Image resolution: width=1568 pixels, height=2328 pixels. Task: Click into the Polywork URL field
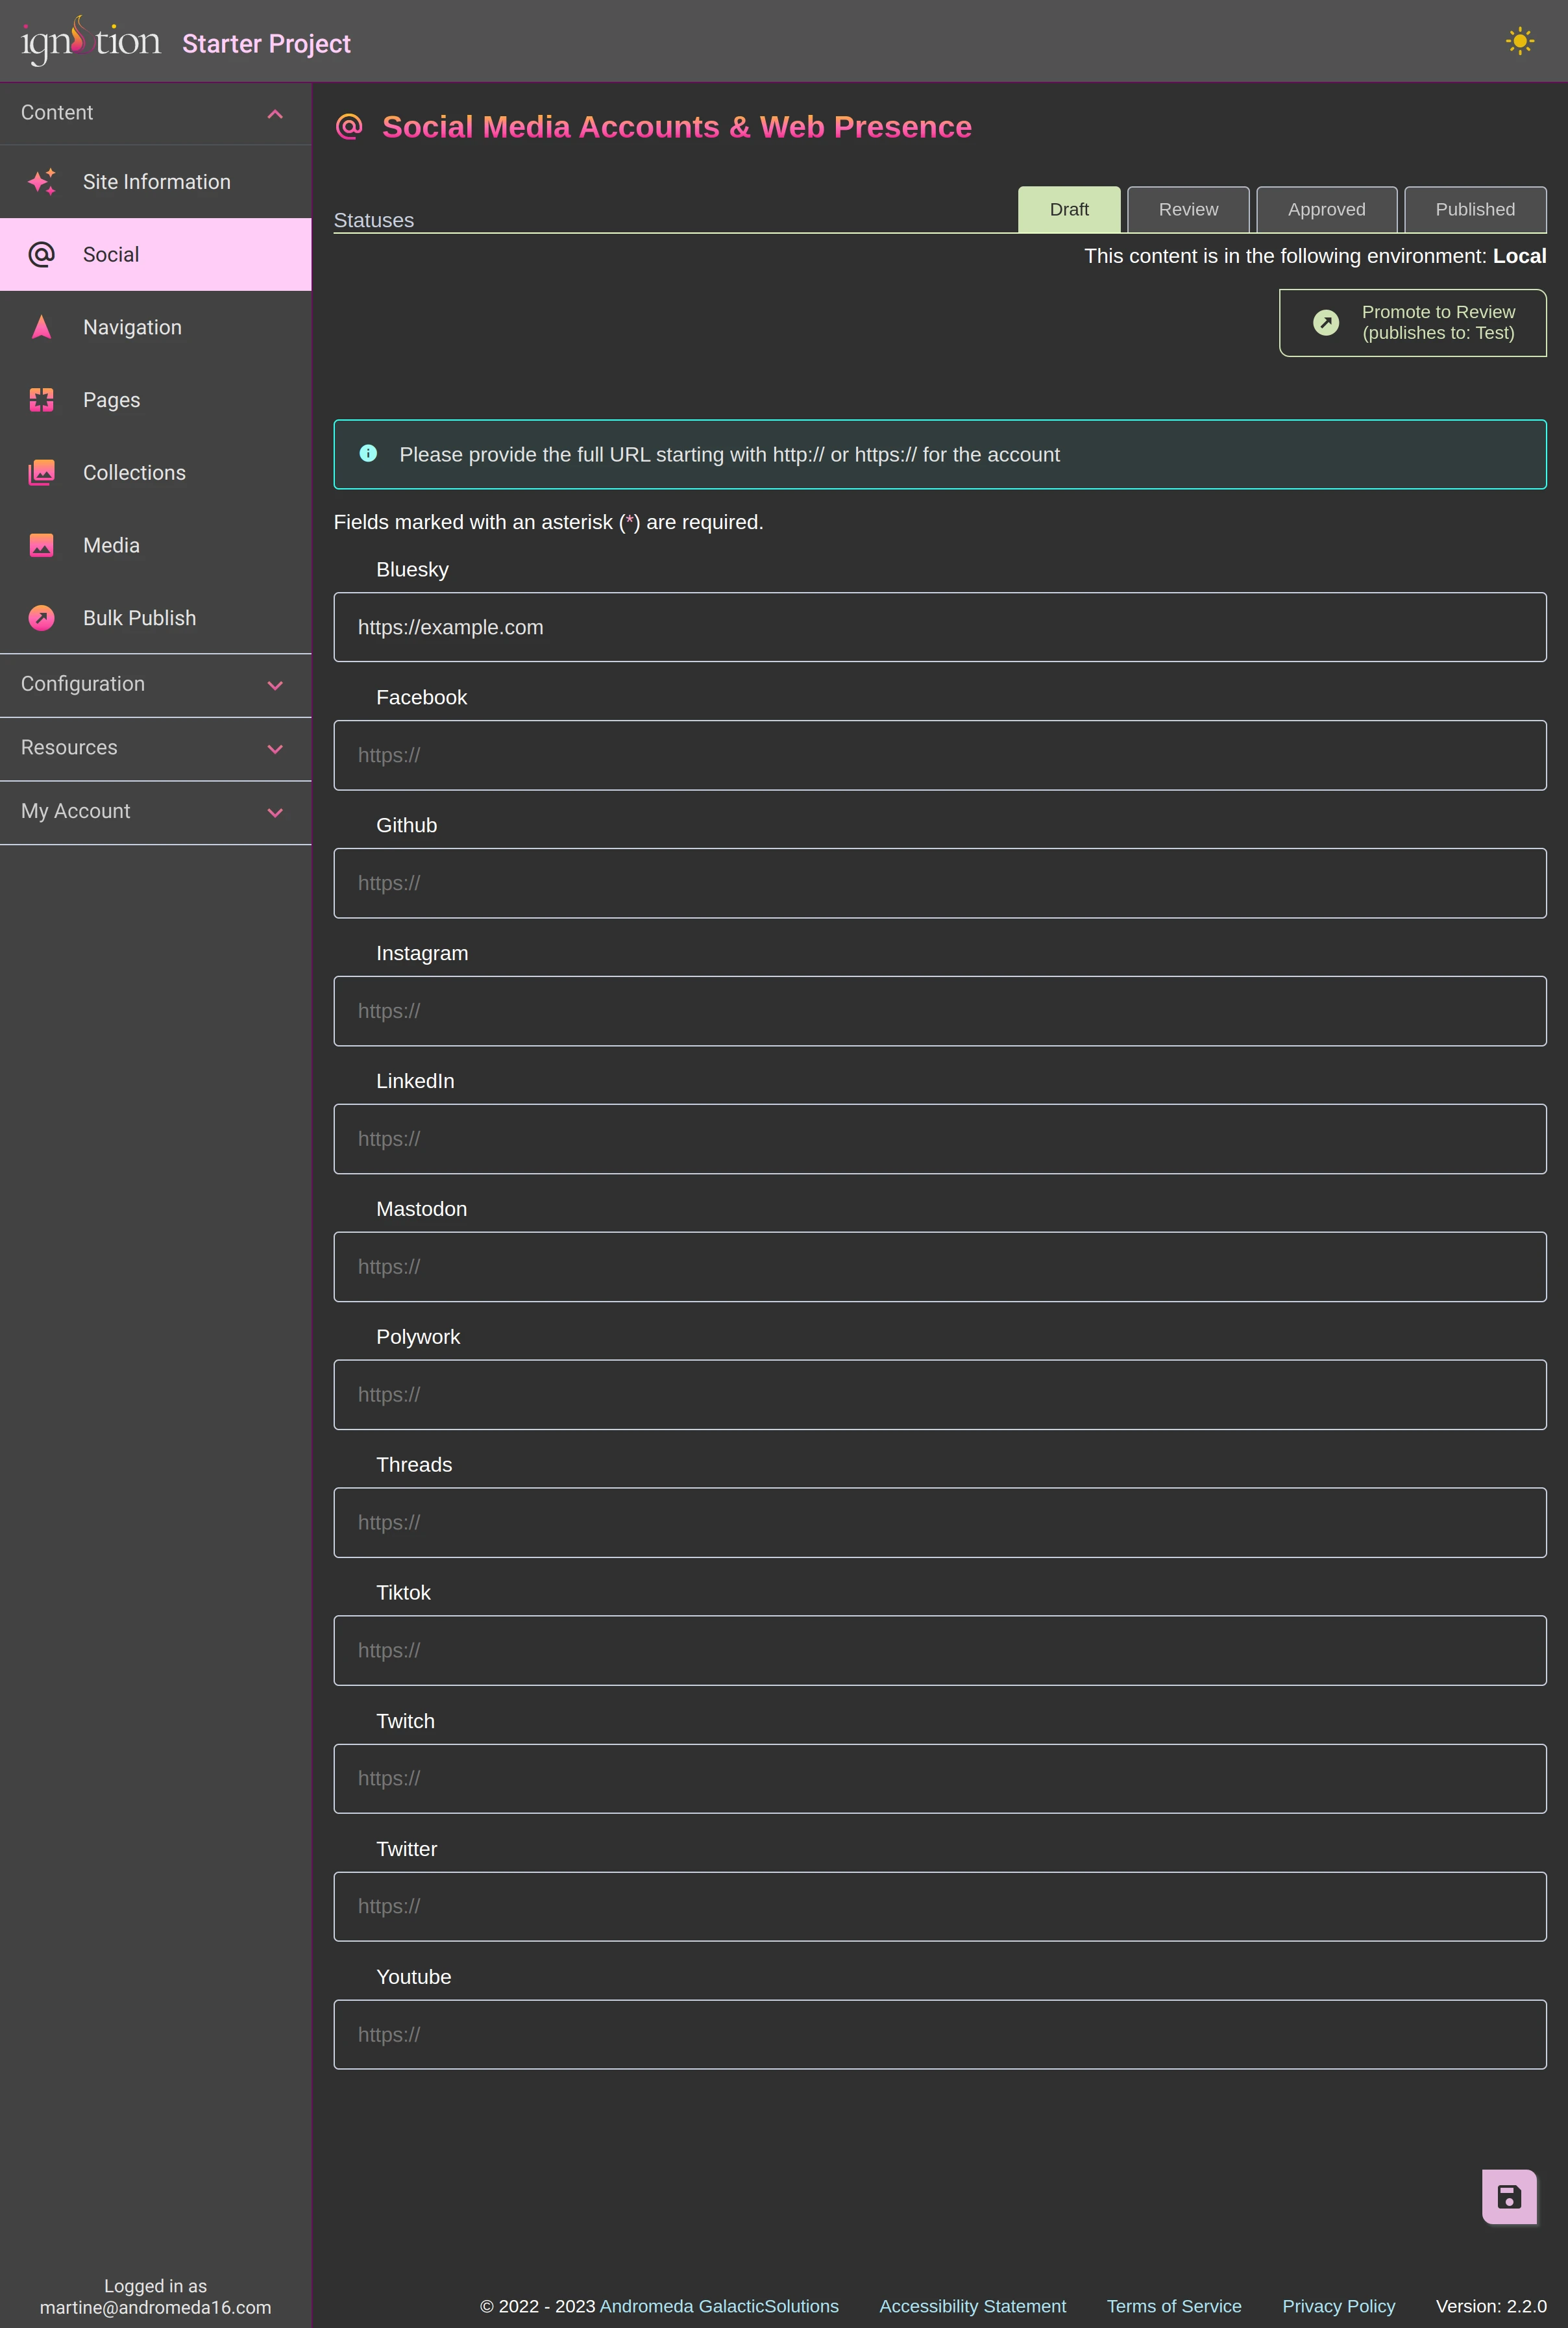pyautogui.click(x=940, y=1395)
